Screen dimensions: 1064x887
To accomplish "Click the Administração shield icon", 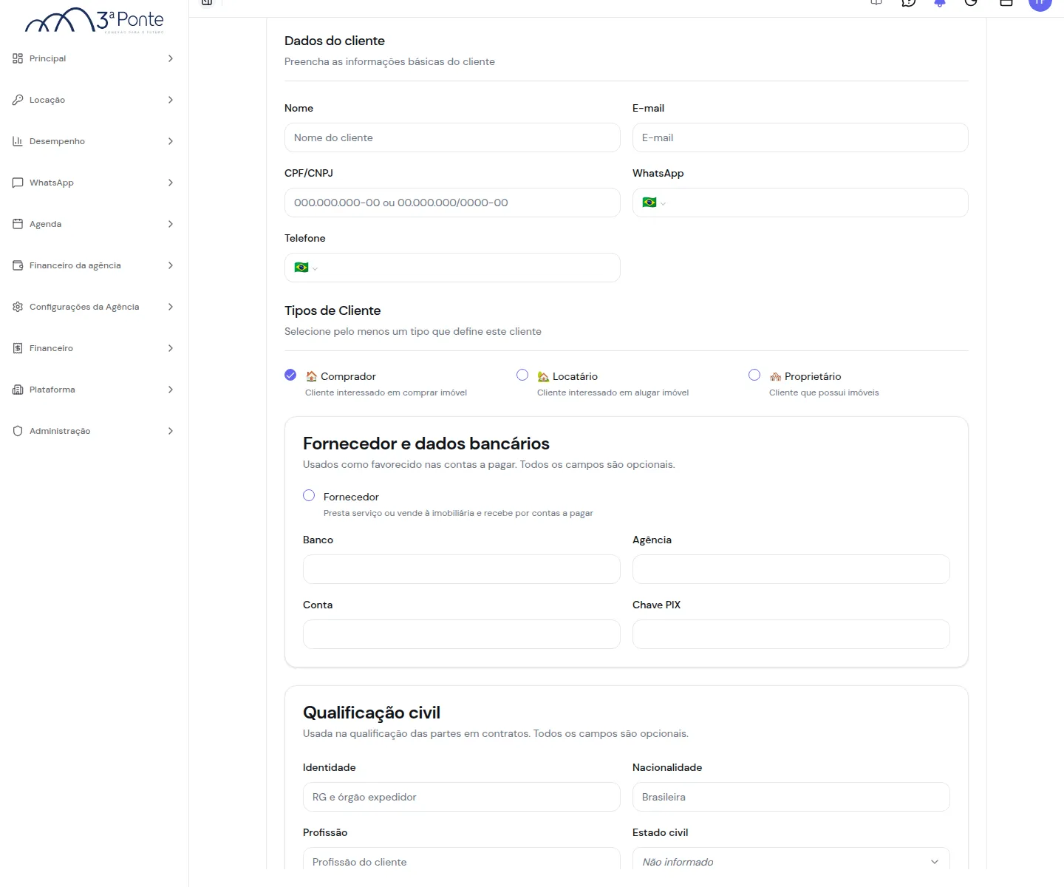I will point(18,431).
